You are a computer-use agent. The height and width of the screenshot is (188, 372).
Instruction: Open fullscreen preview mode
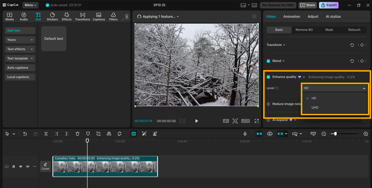[x=257, y=121]
